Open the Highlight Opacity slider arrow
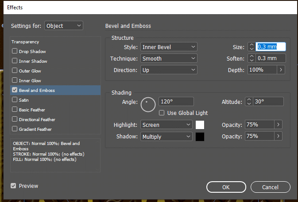The image size is (298, 202). [x=279, y=125]
